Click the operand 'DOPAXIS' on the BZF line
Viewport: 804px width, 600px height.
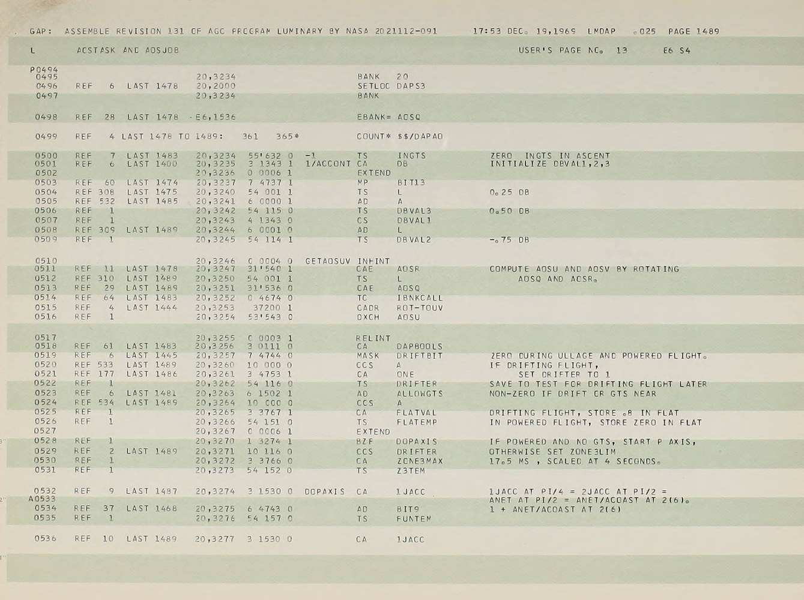pos(416,442)
